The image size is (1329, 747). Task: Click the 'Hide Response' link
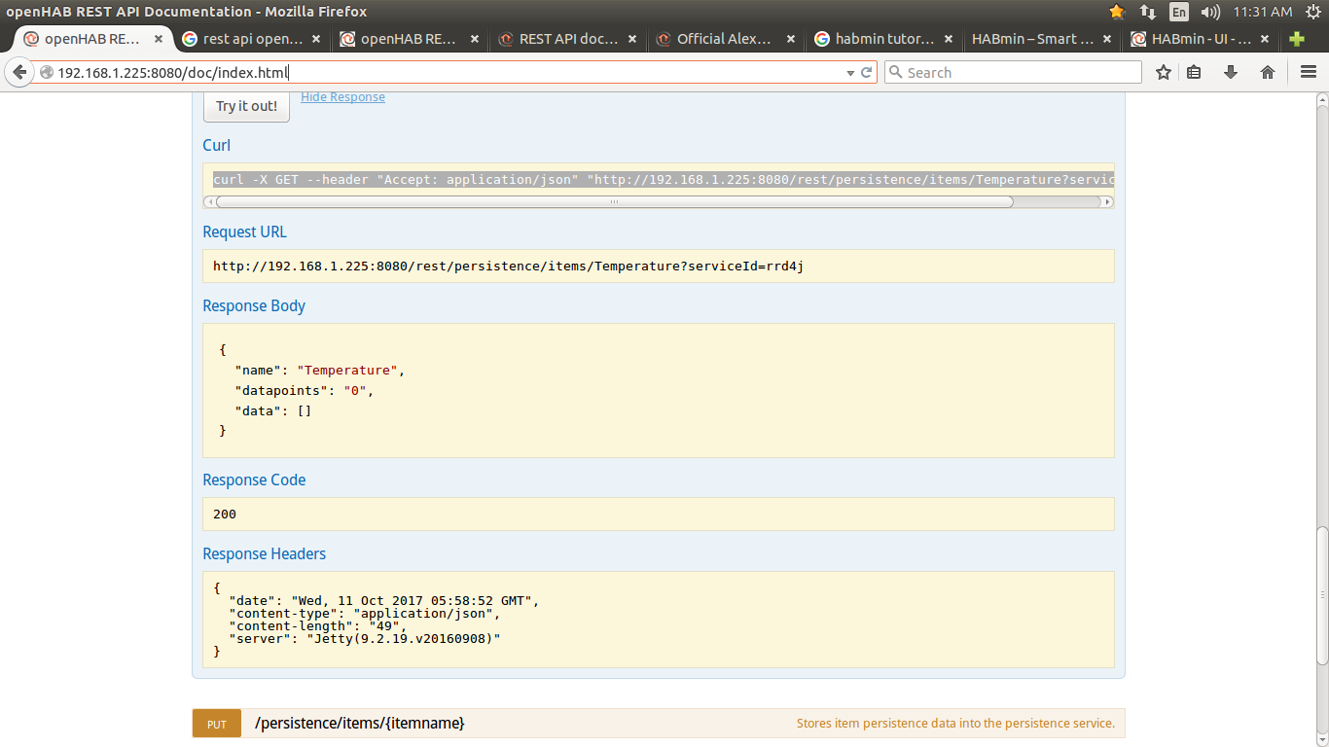click(x=342, y=97)
